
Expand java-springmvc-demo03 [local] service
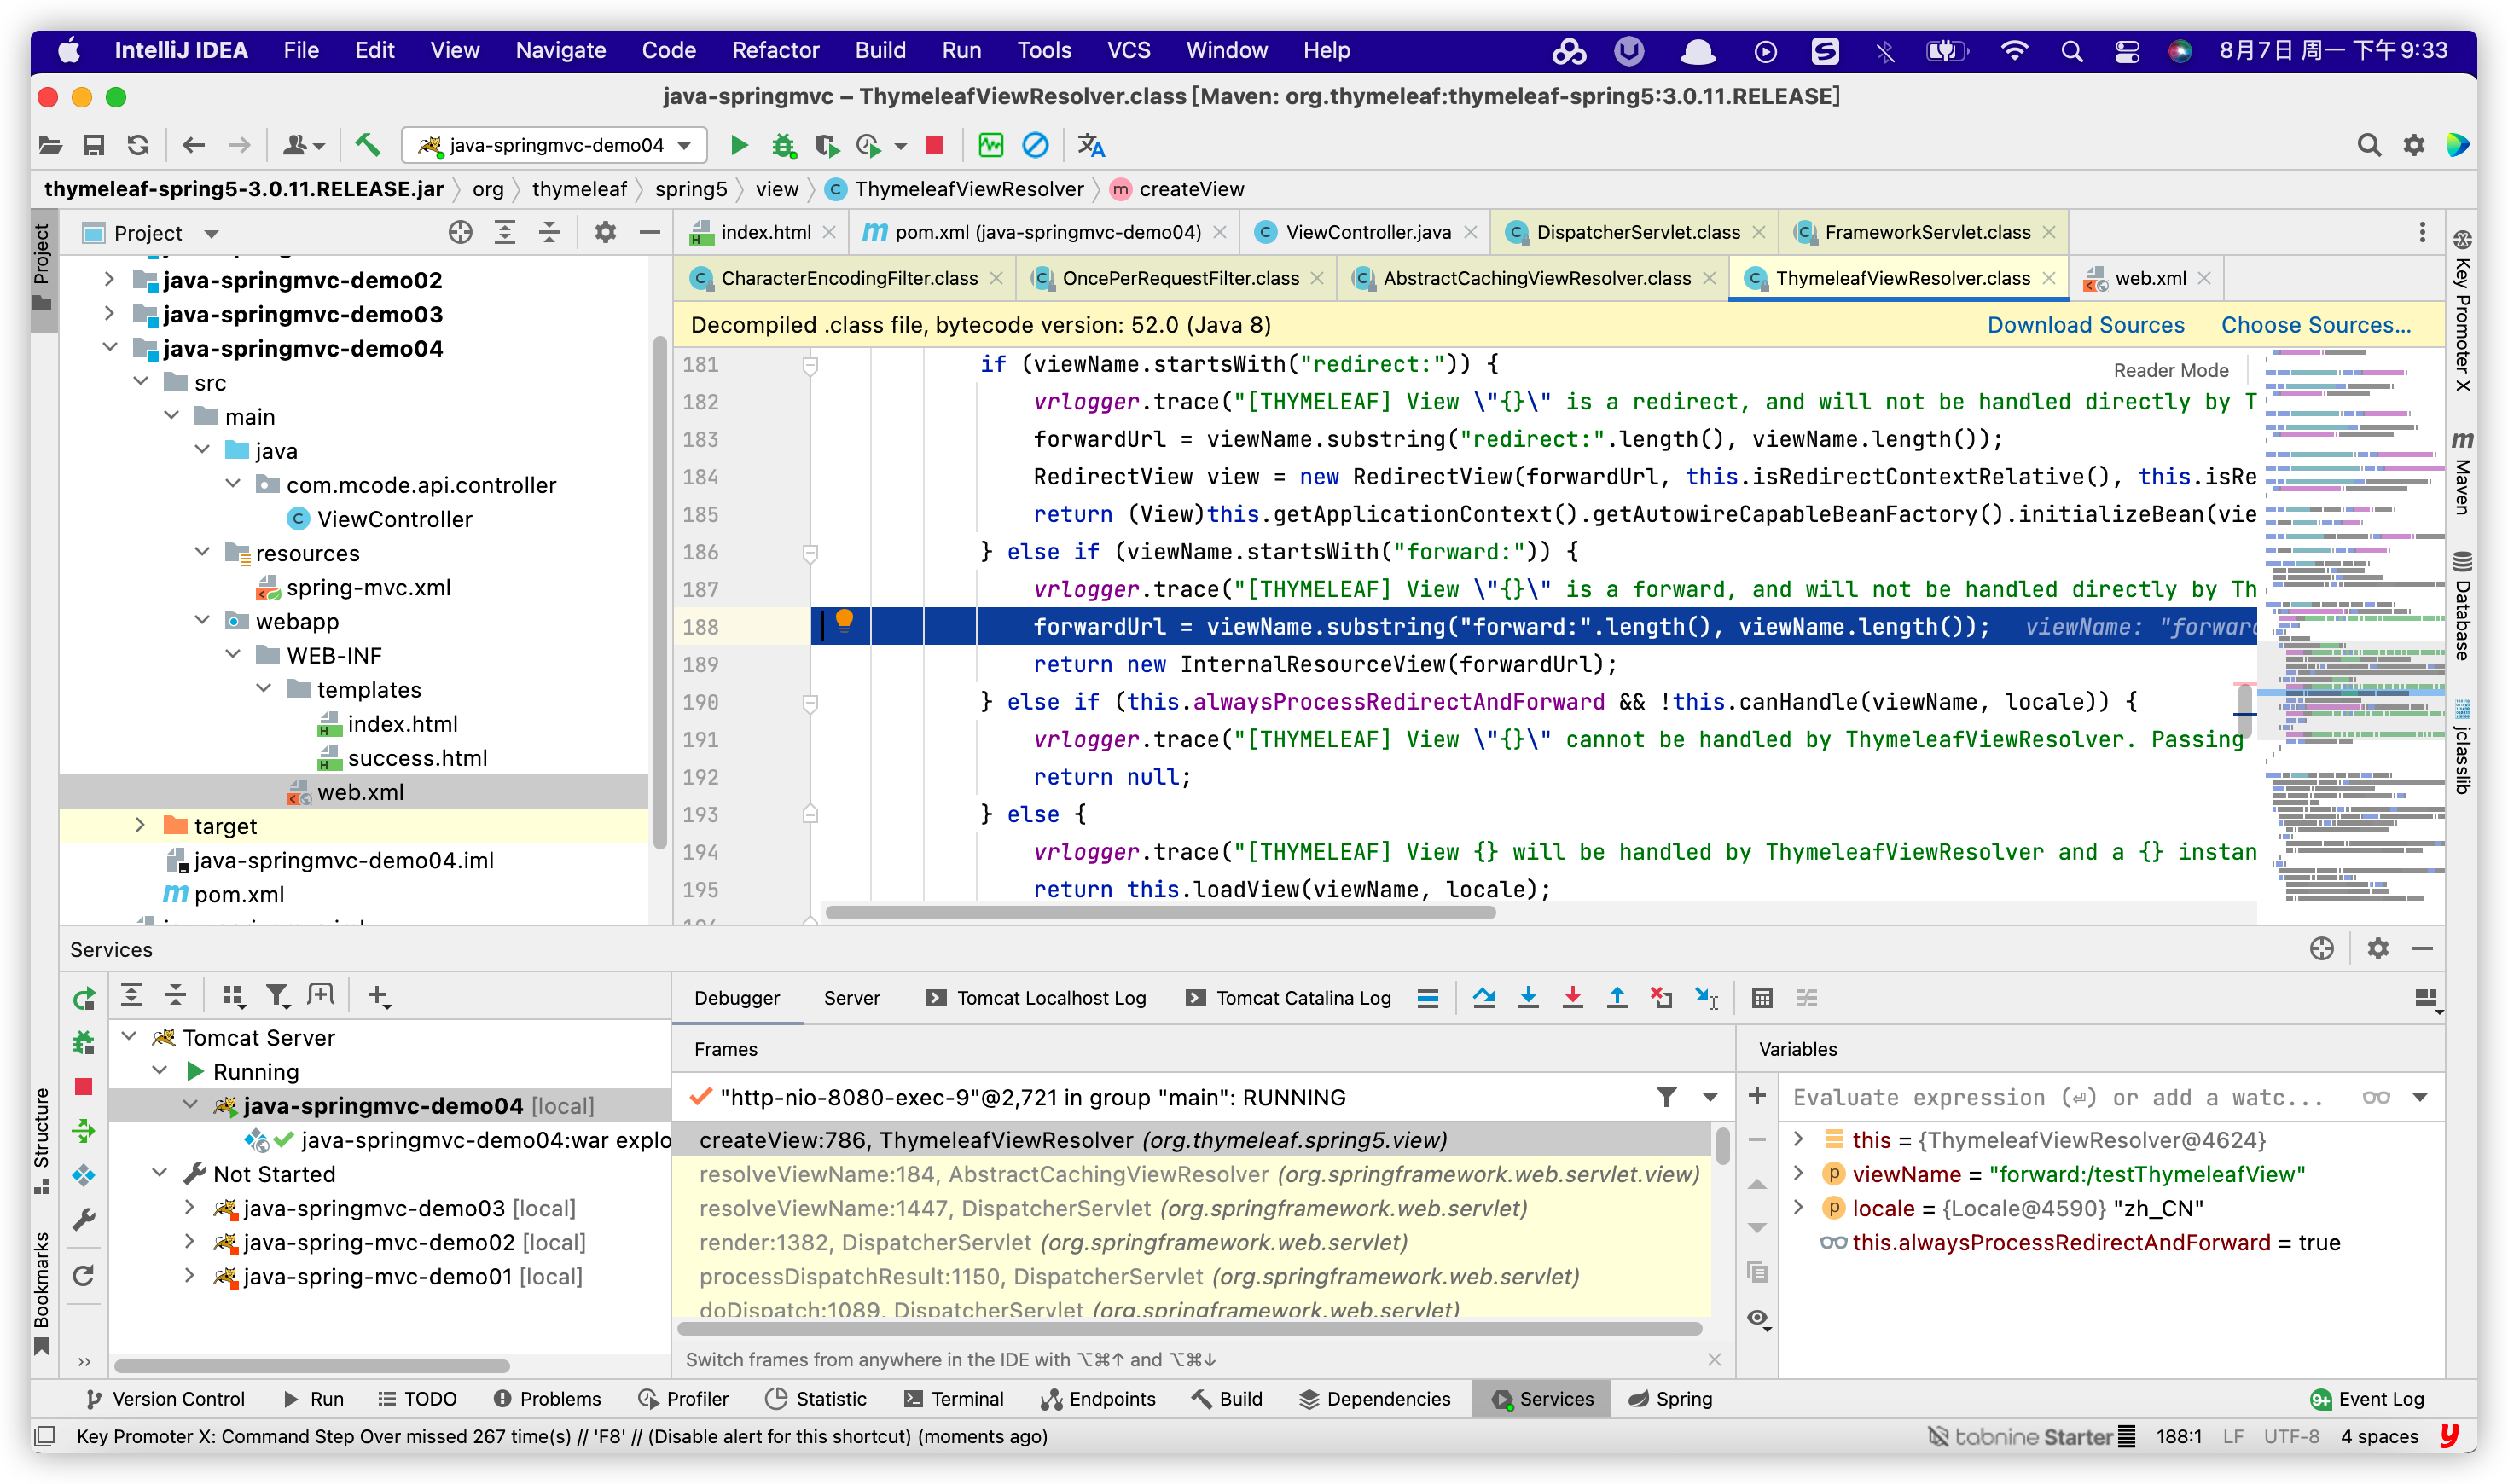(189, 1208)
